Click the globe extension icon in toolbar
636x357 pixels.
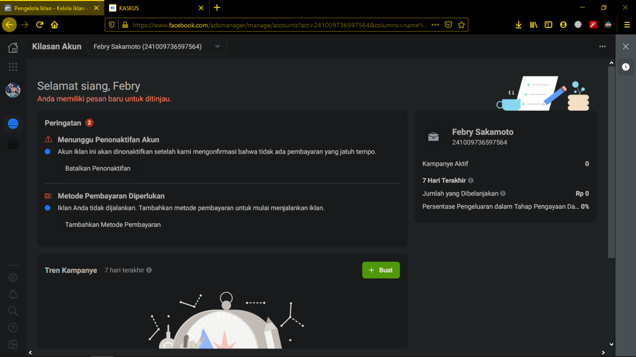click(x=578, y=24)
